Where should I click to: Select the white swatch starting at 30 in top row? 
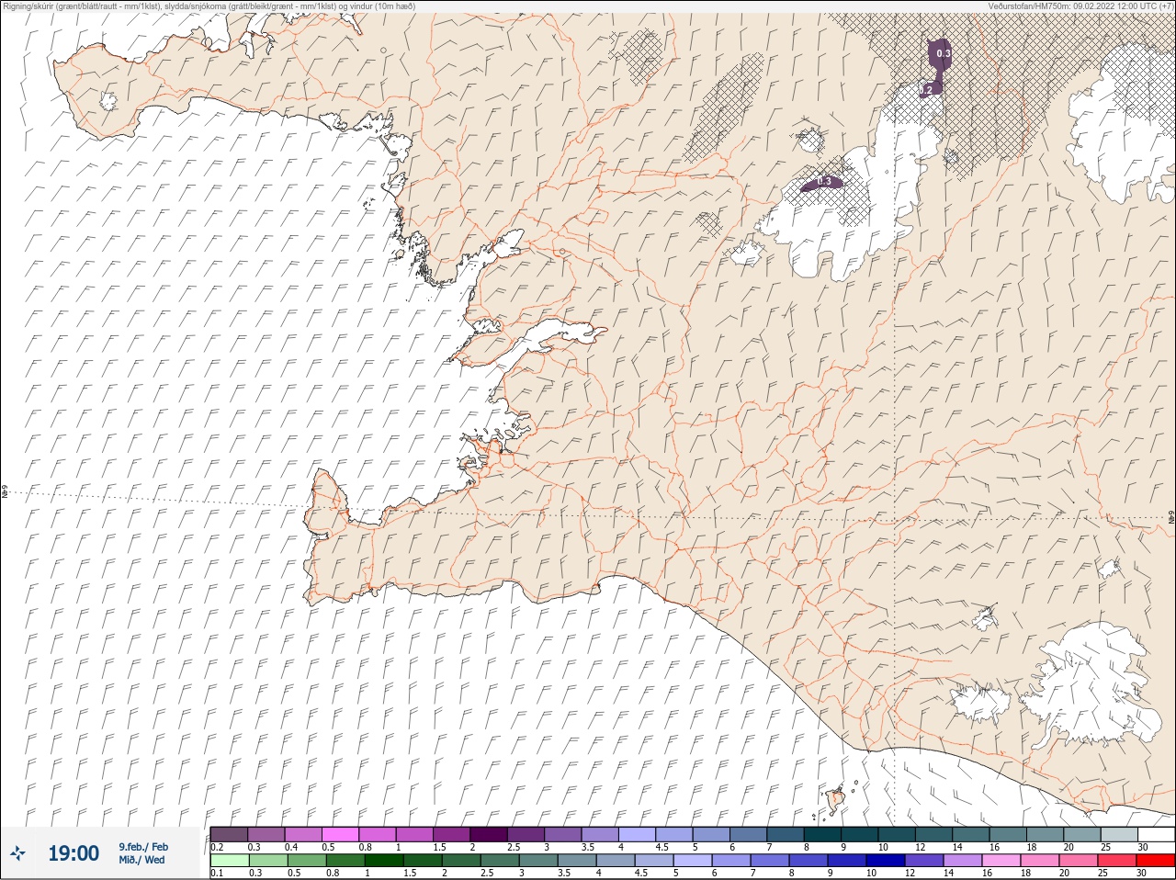1156,834
